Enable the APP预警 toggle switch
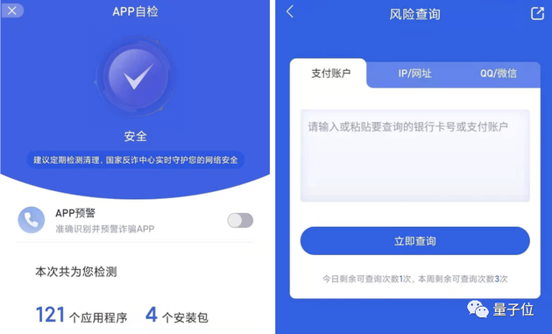This screenshot has width=552, height=334. [240, 221]
